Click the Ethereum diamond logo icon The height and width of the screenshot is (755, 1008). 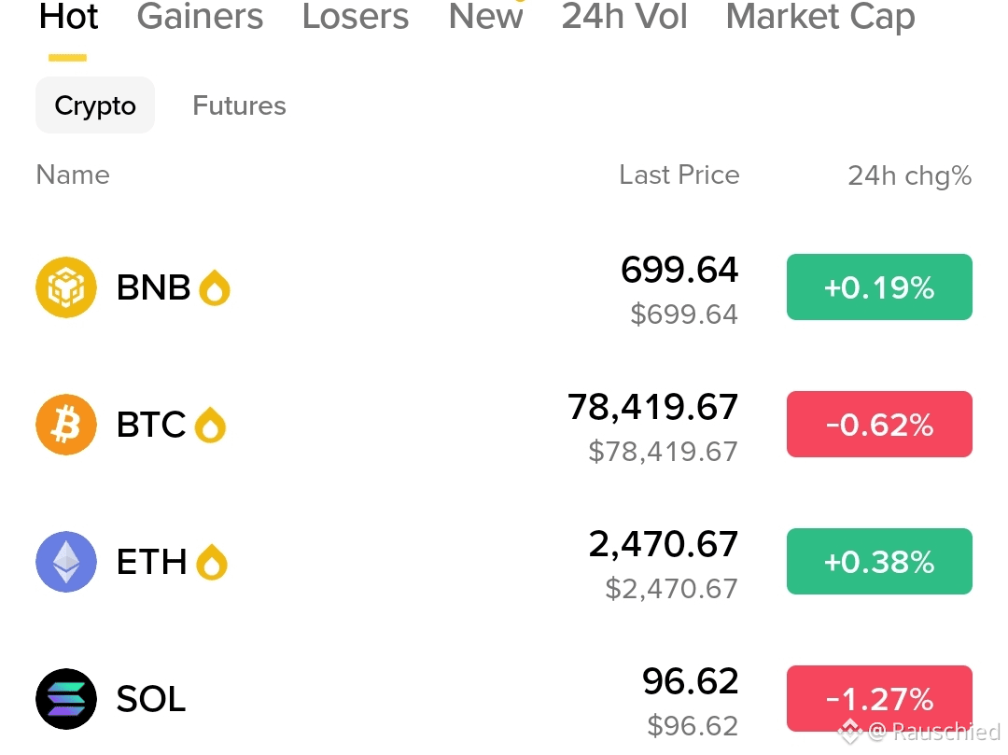point(66,562)
